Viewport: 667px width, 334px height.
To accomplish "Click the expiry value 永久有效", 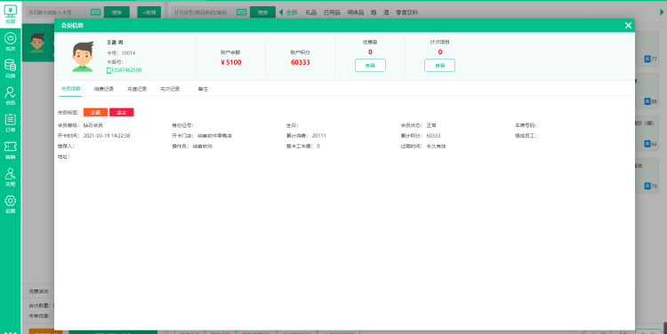I will (x=436, y=147).
